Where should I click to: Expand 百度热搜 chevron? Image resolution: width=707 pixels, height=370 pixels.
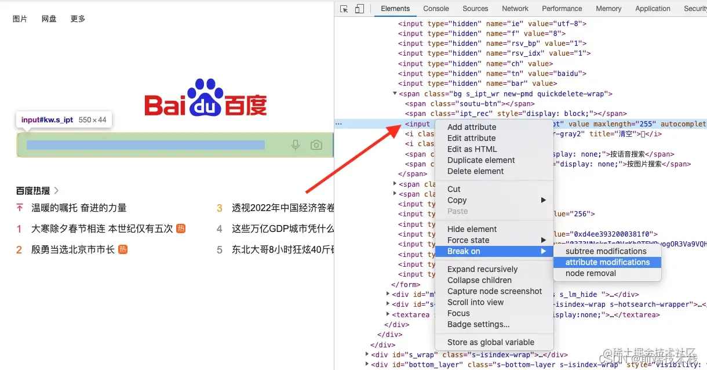click(x=56, y=190)
